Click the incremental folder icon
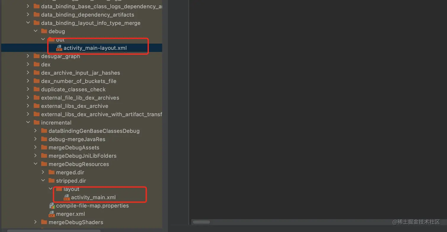The height and width of the screenshot is (232, 447). click(x=37, y=122)
